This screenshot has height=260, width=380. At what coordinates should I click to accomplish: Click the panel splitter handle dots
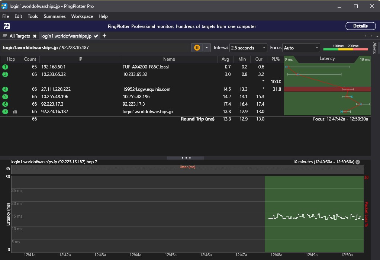click(x=186, y=158)
